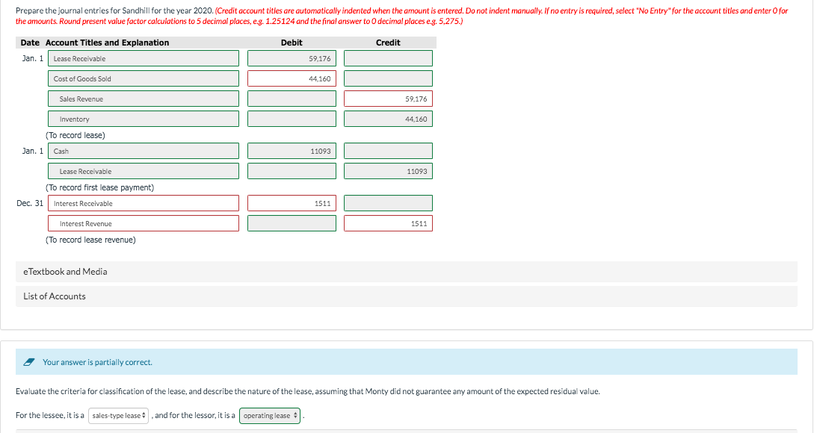
Task: Click the Lease Receivable account title field for Jan. 1
Action: click(144, 58)
